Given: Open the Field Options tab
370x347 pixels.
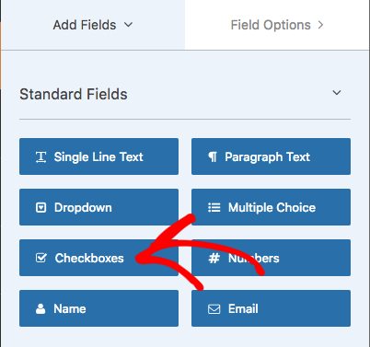Looking at the screenshot, I should [x=277, y=25].
